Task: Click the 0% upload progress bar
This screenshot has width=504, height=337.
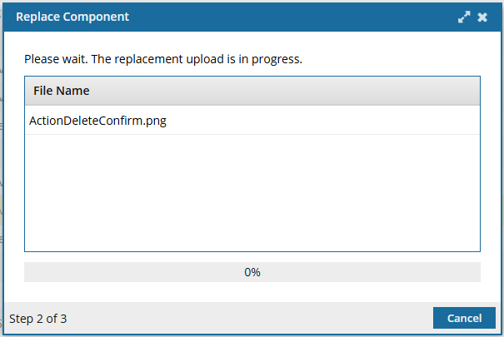Action: (252, 272)
